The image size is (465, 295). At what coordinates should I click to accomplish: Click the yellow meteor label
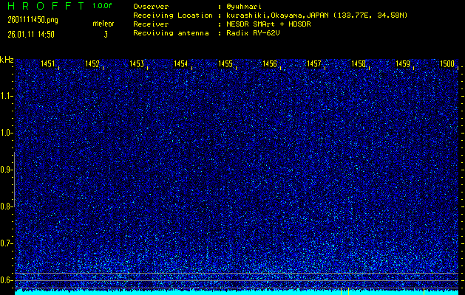pyautogui.click(x=103, y=24)
